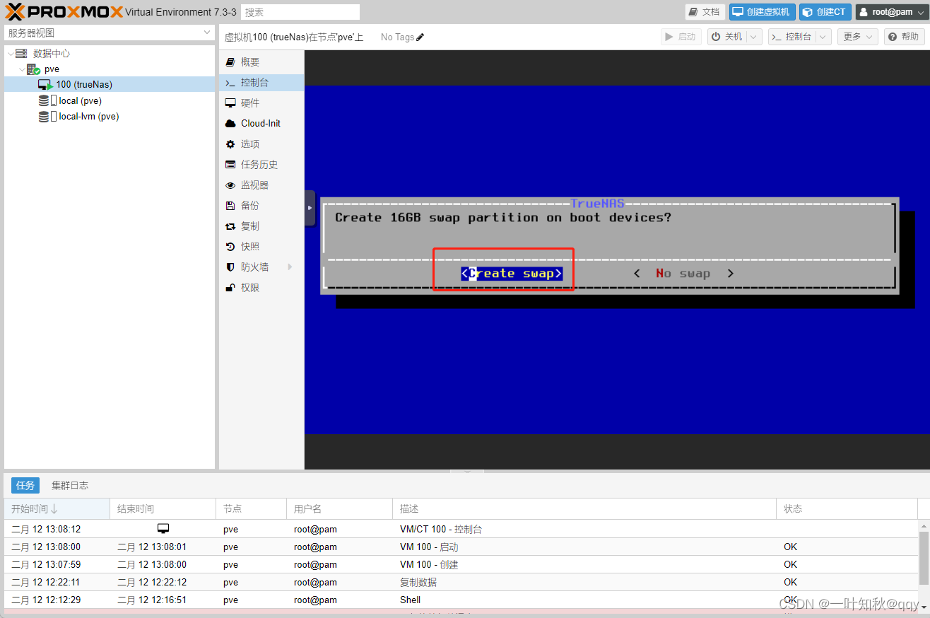This screenshot has width=930, height=618.
Task: Open the 防火墙 firewall tab
Action: 261,267
